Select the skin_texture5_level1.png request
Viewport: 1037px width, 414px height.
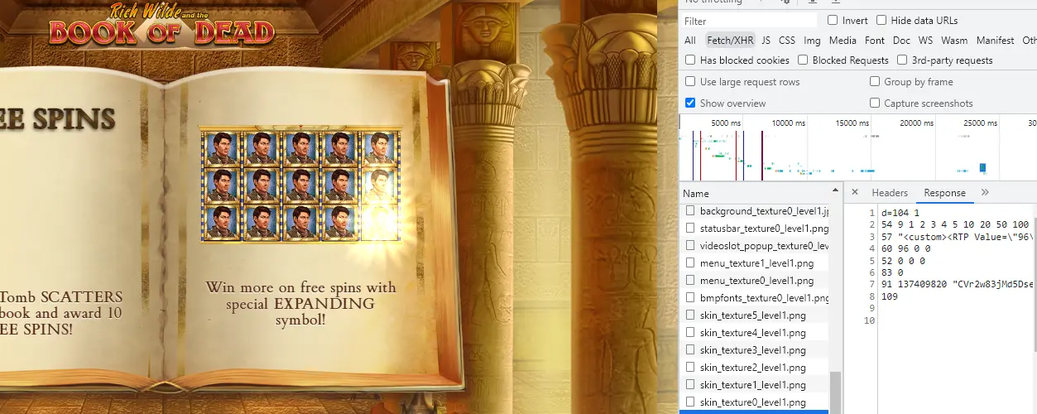[x=753, y=315]
